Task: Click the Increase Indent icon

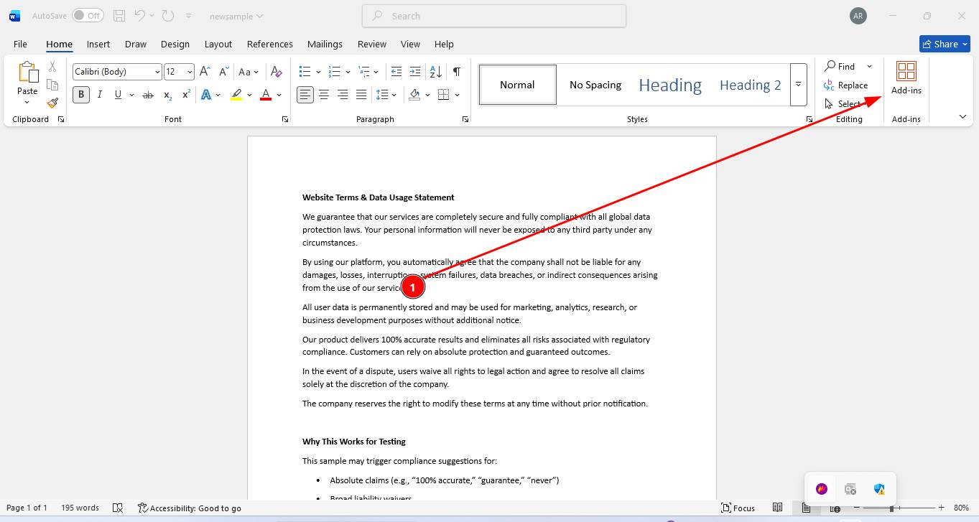Action: coord(415,72)
